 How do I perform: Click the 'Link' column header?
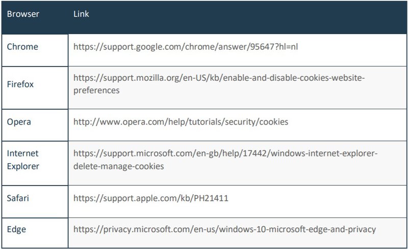[x=81, y=14]
